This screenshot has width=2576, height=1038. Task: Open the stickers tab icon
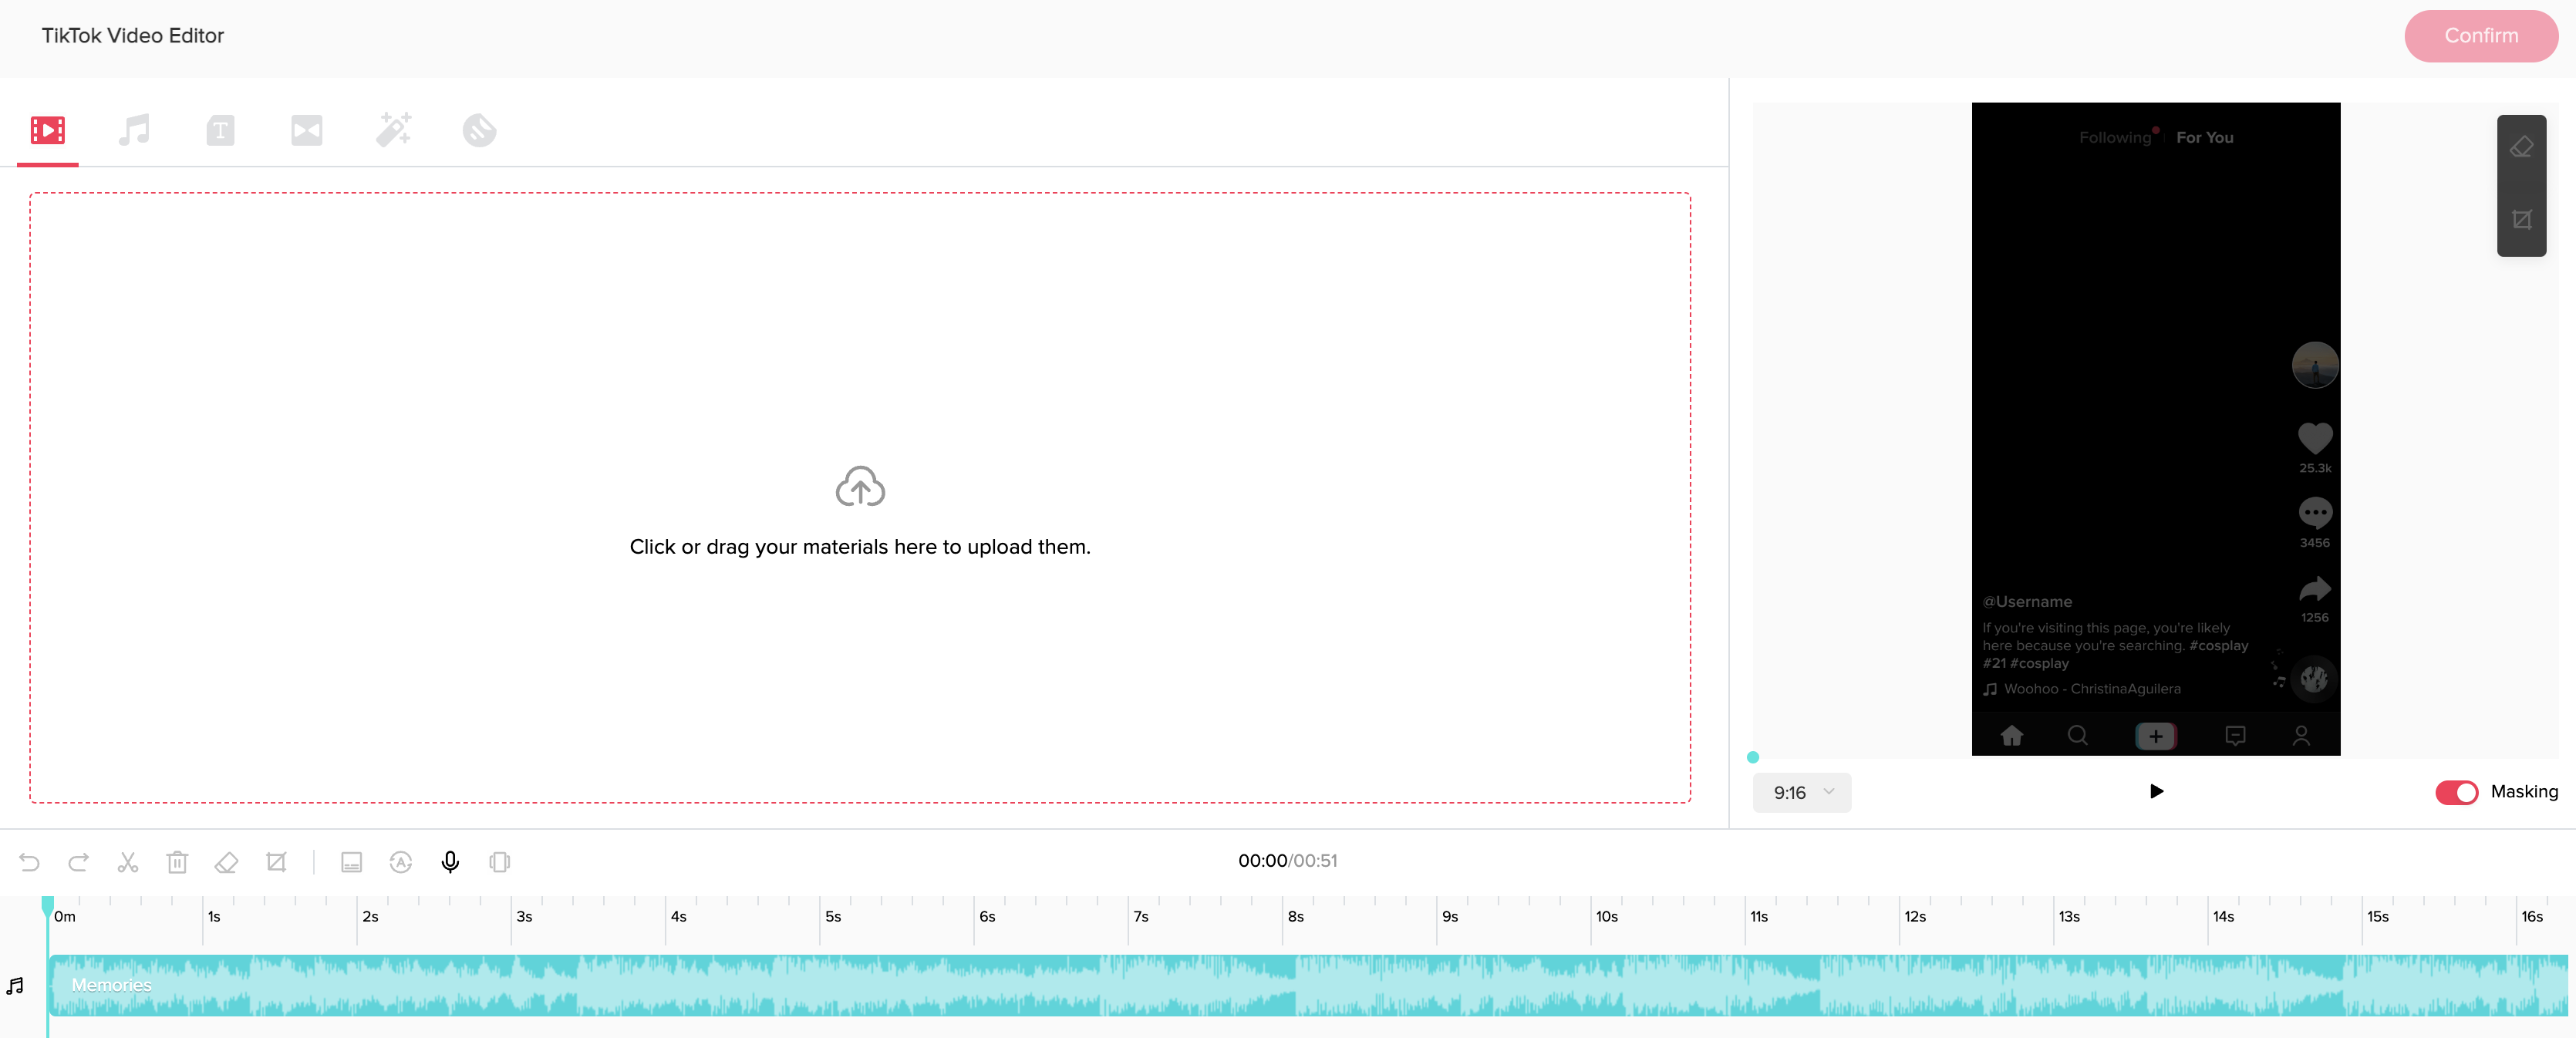[479, 130]
